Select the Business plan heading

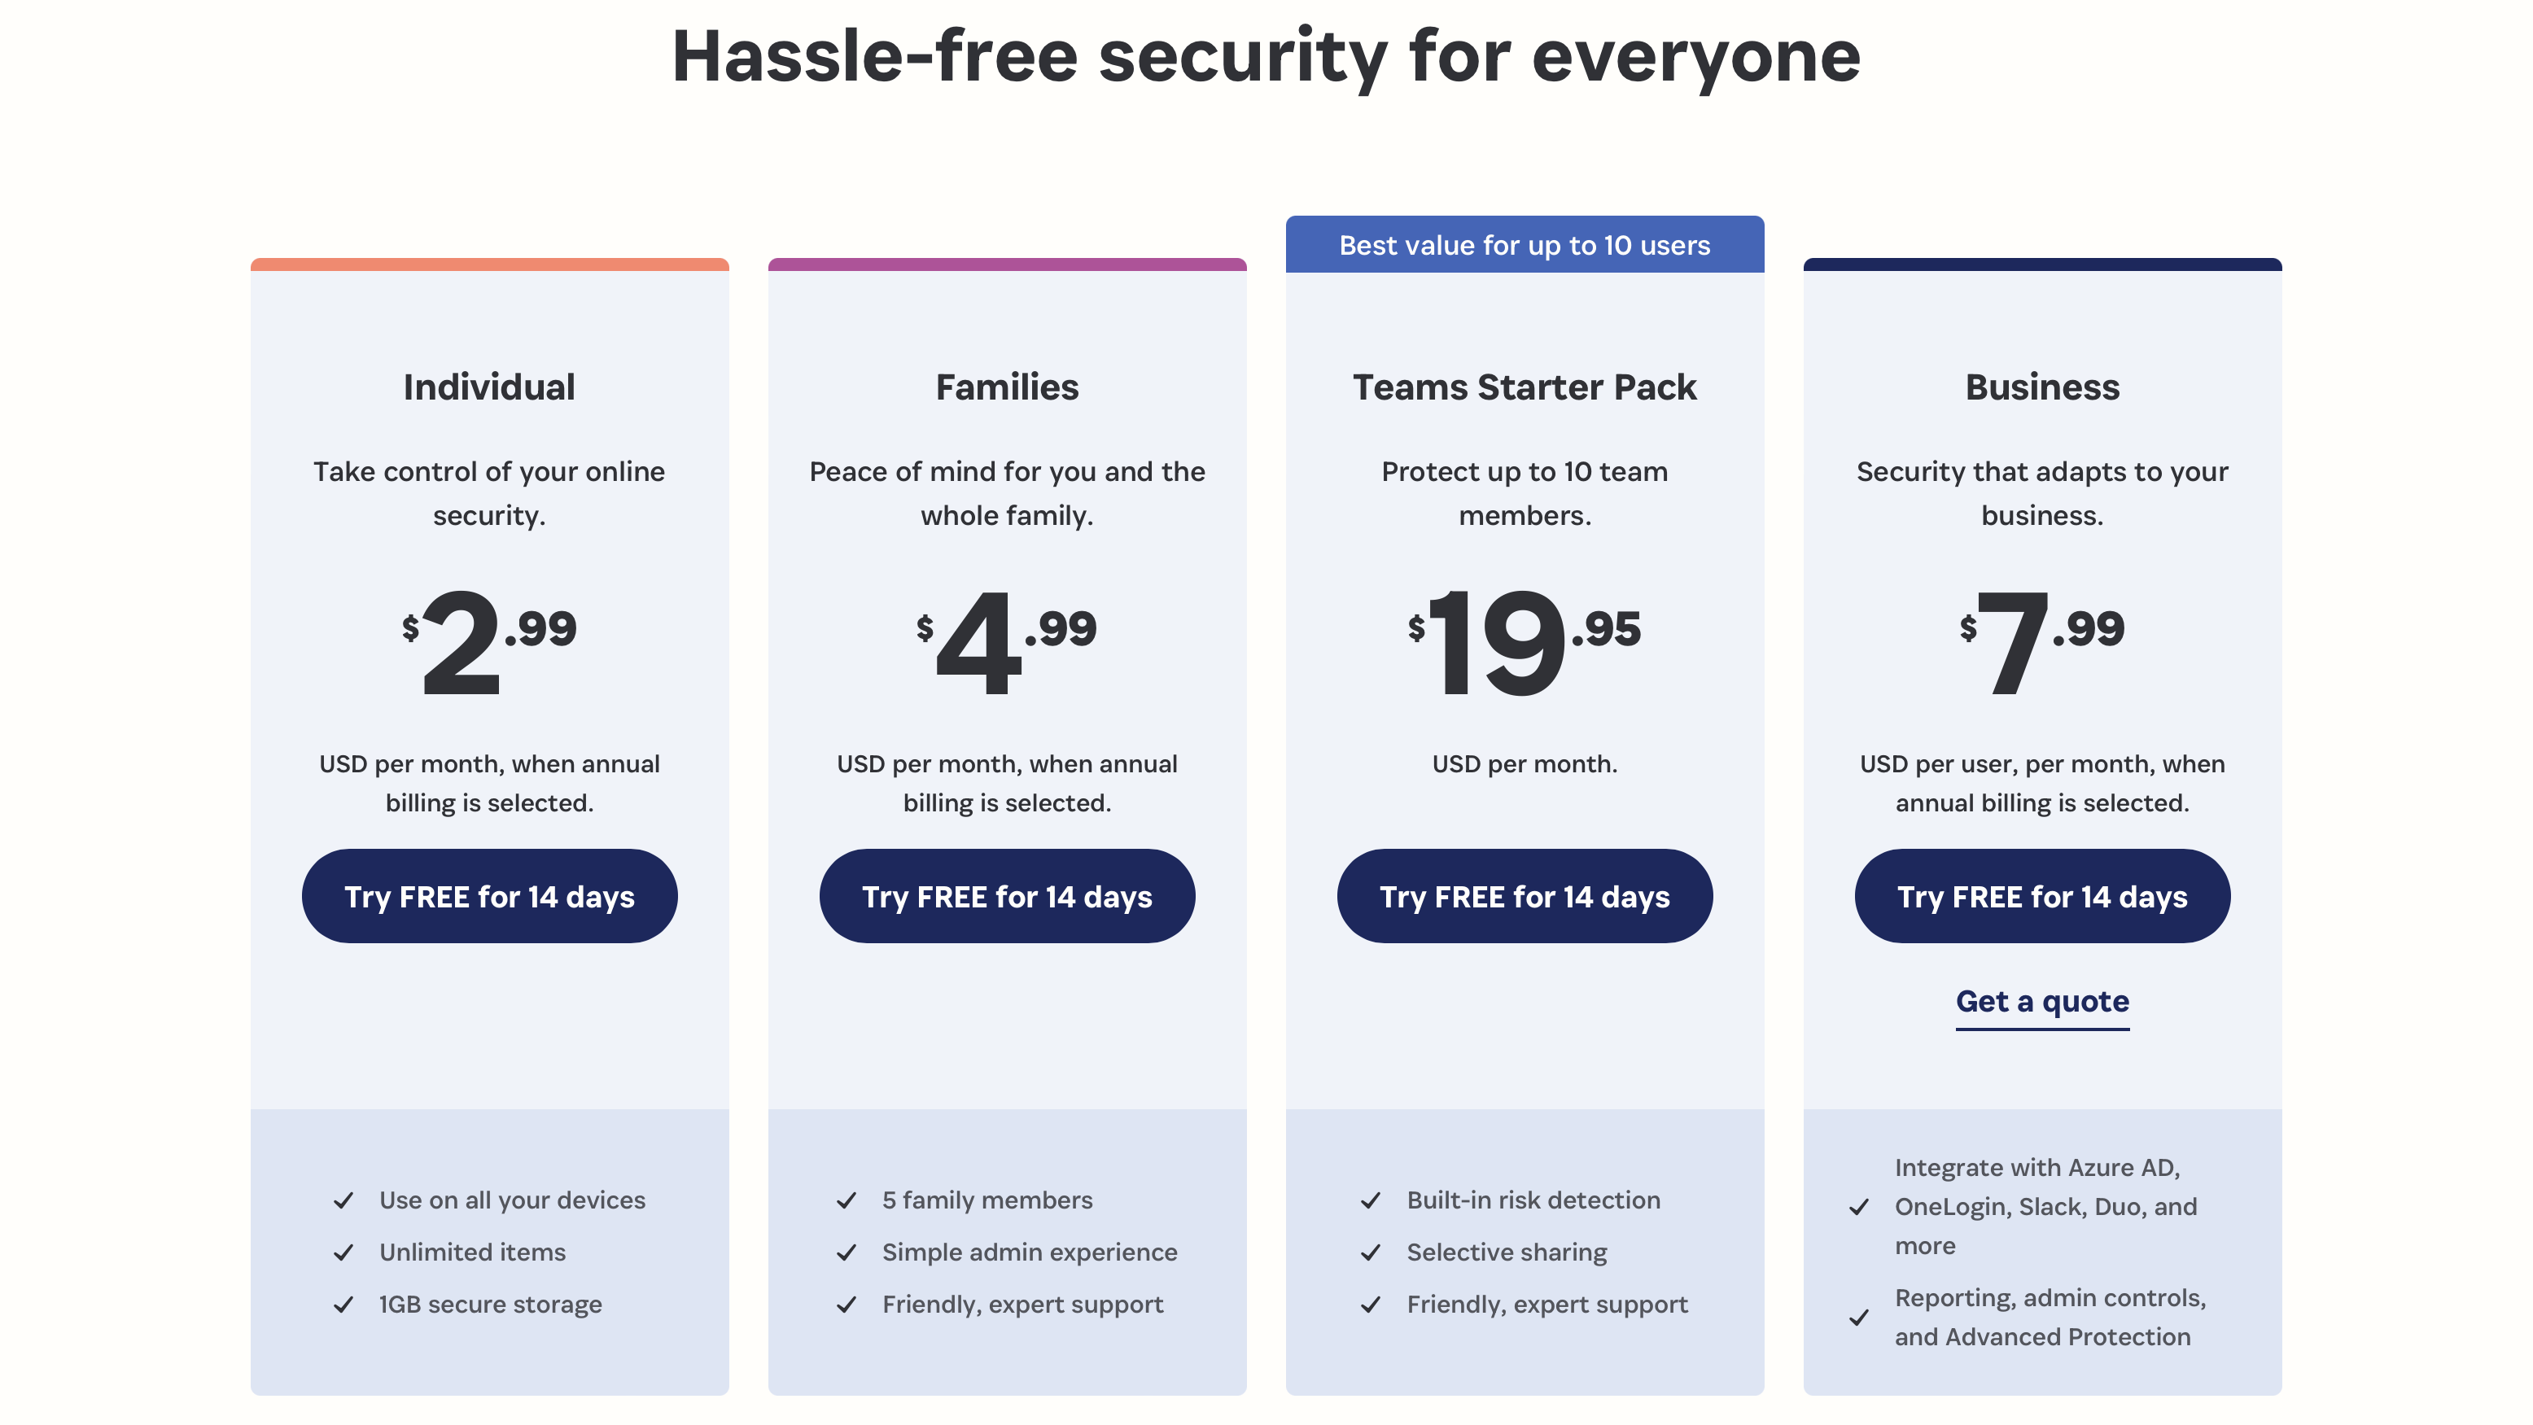(2041, 387)
